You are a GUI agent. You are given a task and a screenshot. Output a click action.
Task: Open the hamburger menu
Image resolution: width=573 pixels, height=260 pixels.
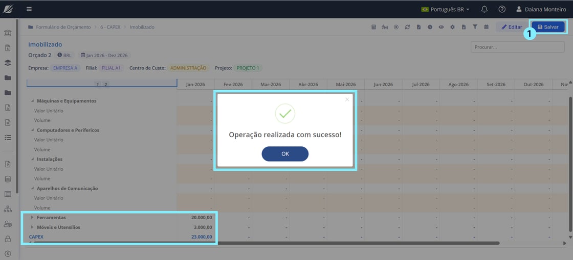click(x=29, y=9)
